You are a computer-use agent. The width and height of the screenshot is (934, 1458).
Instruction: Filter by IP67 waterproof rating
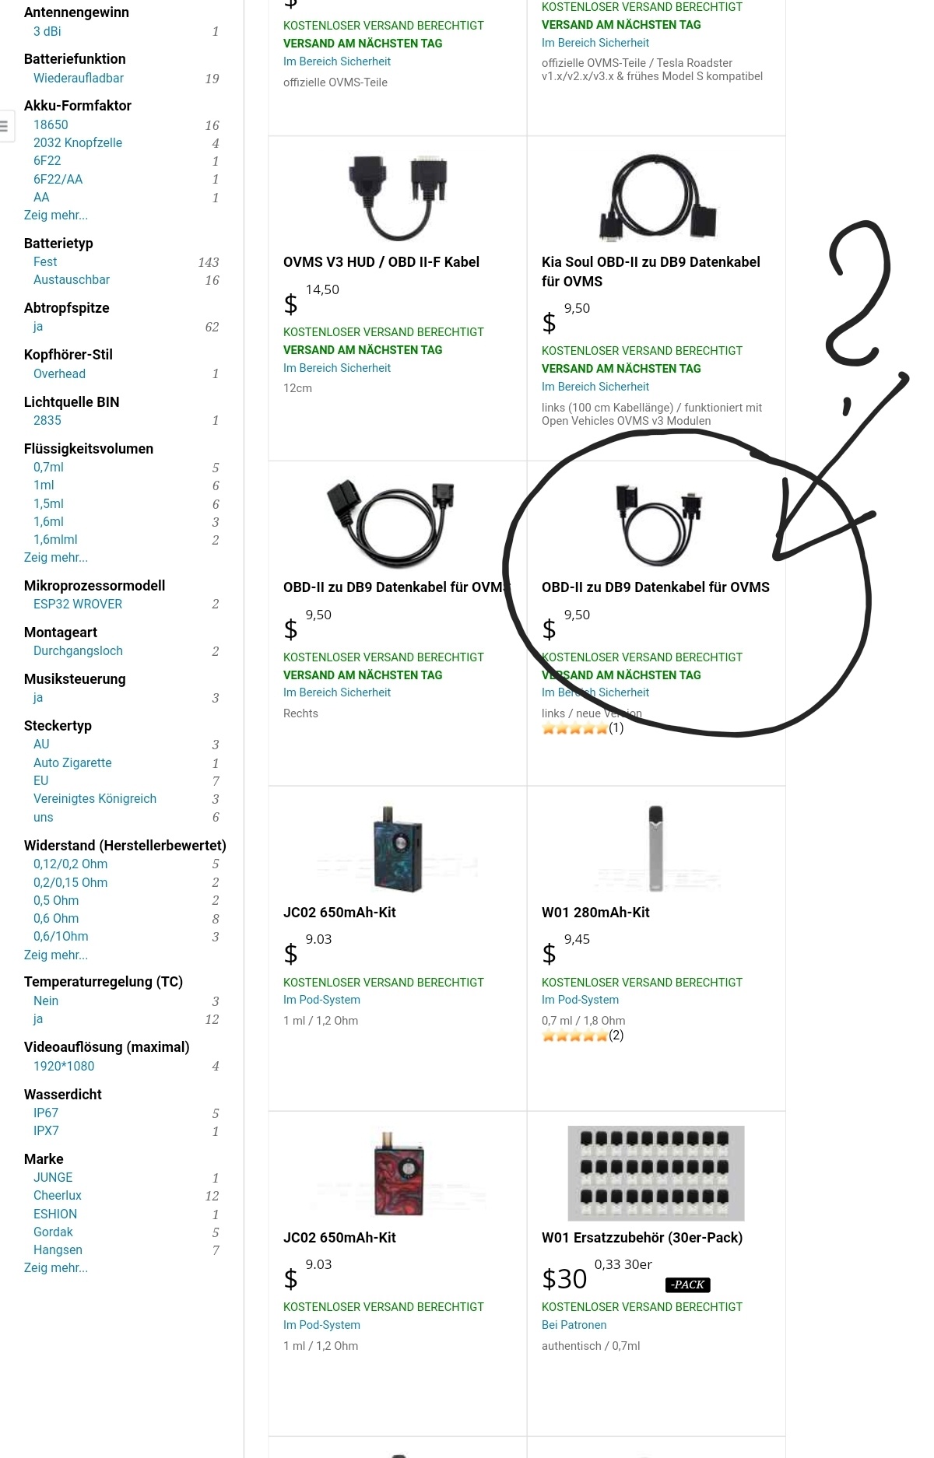pos(46,1113)
